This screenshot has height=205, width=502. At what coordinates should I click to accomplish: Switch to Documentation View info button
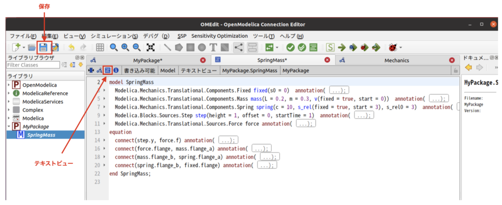tap(116, 70)
